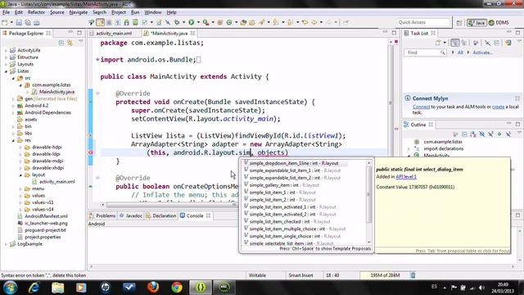Image resolution: width=524 pixels, height=295 pixels.
Task: Open the Project menu
Action: (118, 12)
